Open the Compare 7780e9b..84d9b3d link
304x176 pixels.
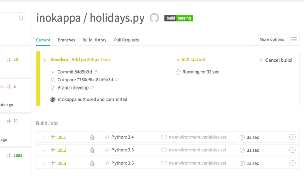(x=85, y=80)
